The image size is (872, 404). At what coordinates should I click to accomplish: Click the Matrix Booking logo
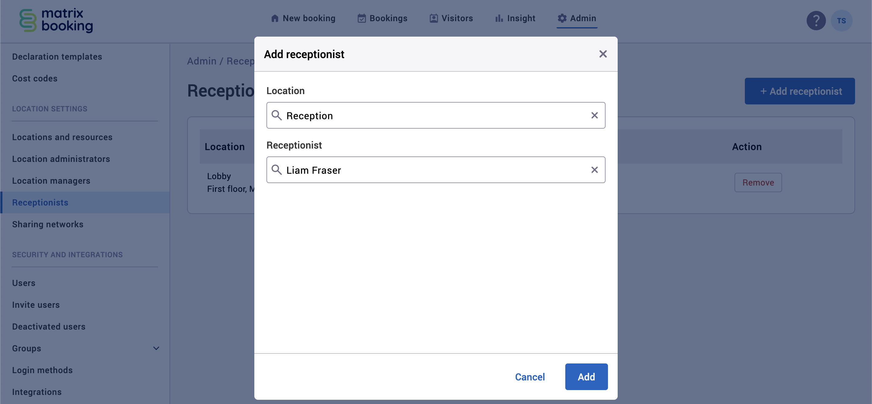point(56,20)
